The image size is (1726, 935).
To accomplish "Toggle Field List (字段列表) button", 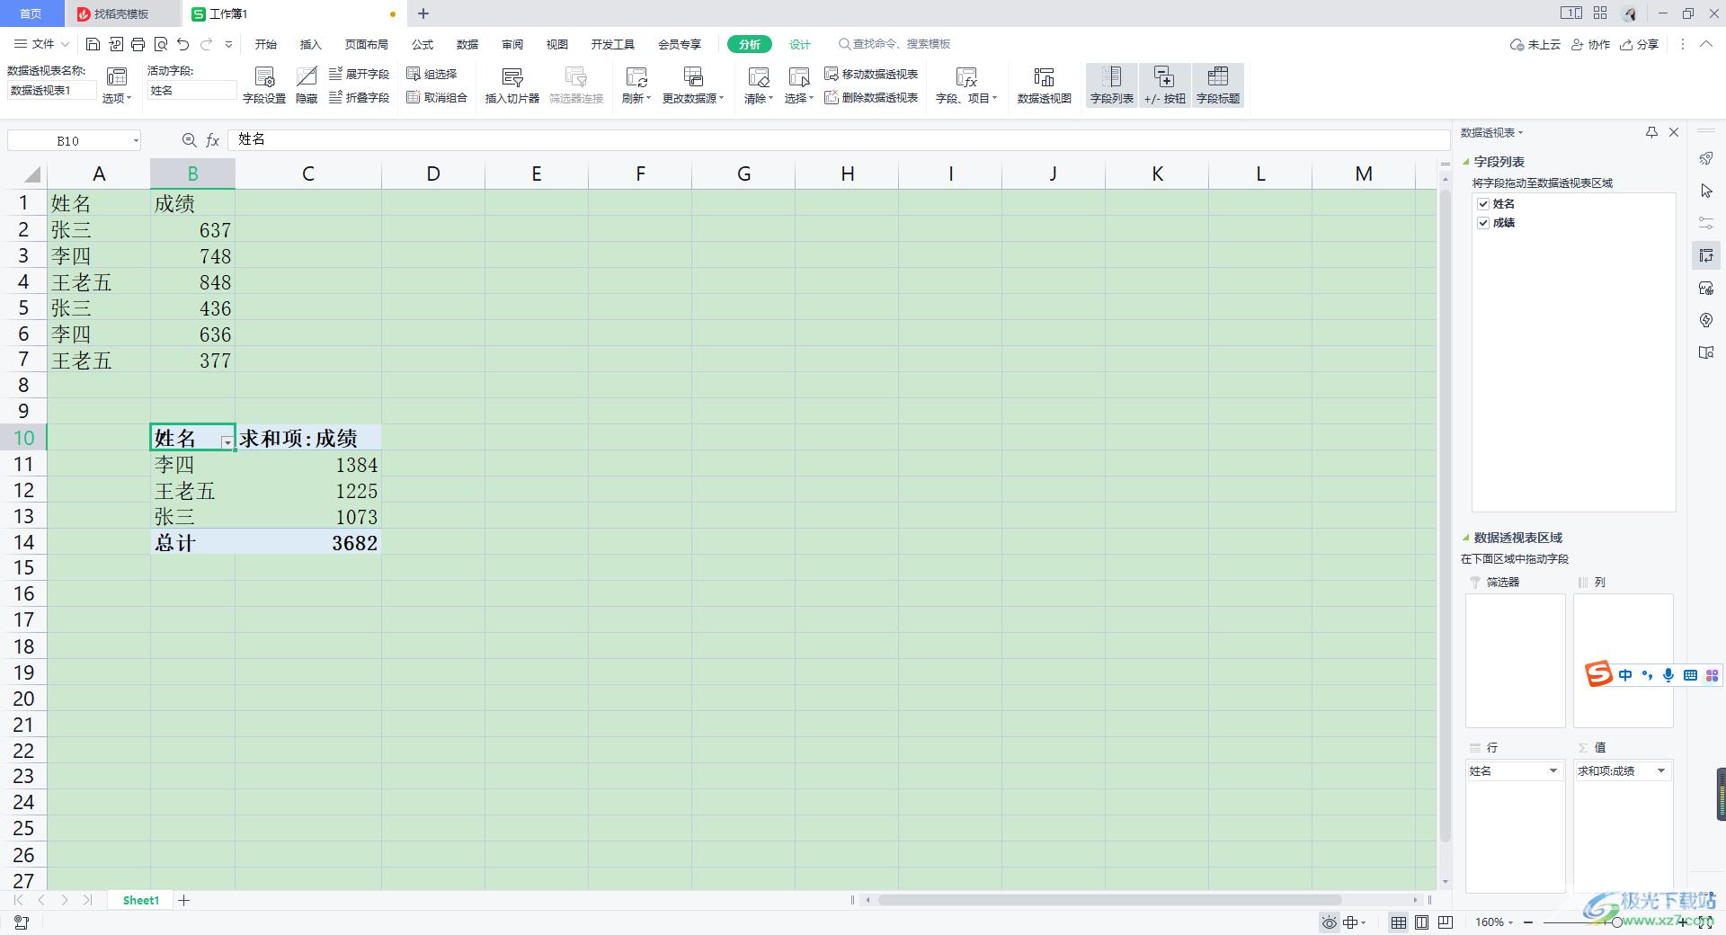I will [1112, 85].
